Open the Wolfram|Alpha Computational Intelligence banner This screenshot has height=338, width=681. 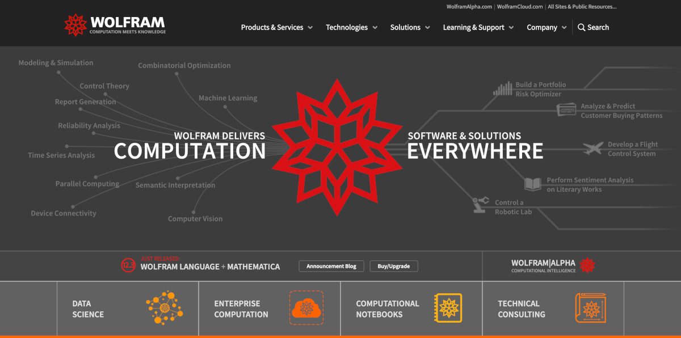(553, 265)
